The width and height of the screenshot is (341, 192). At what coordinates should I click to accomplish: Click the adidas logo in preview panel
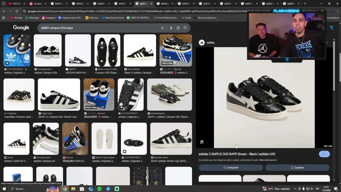[x=202, y=43]
